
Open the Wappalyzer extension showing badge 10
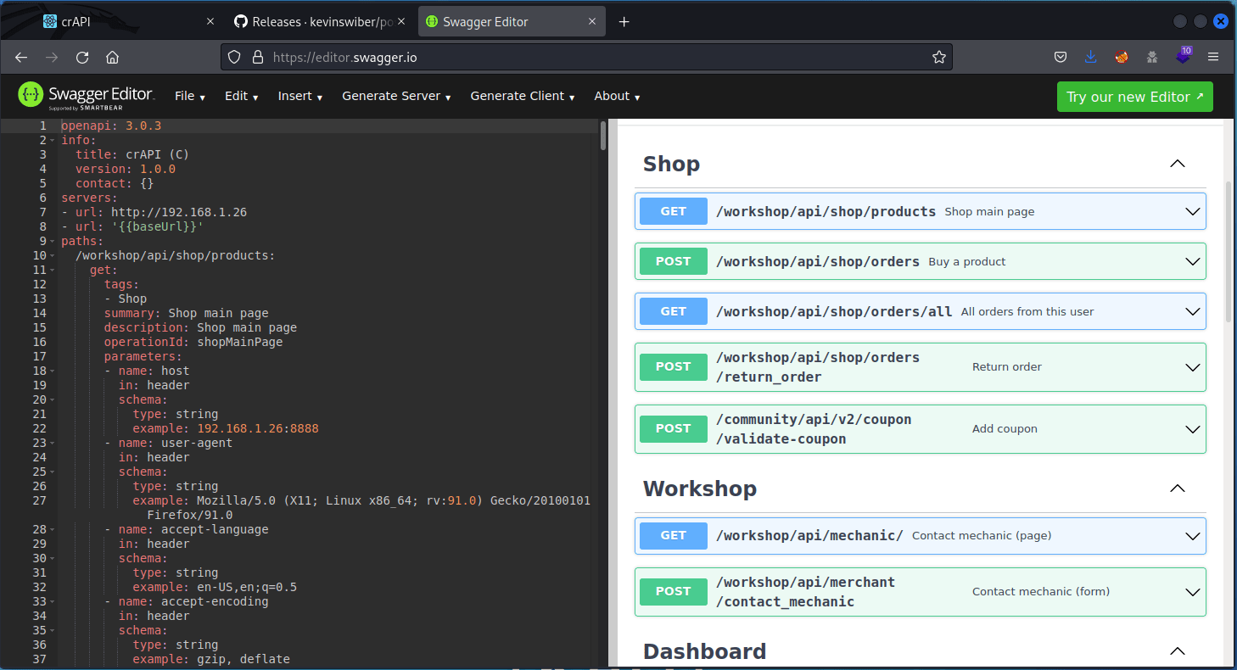click(1183, 57)
